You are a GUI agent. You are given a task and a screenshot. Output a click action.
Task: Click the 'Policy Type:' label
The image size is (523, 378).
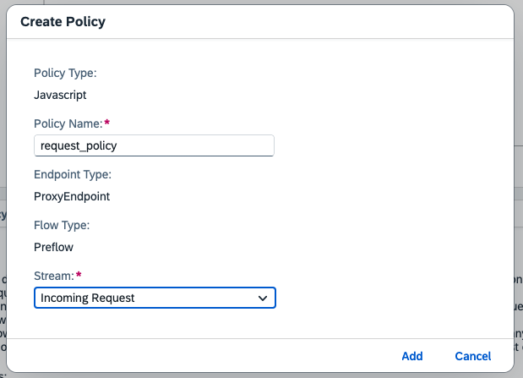click(x=65, y=73)
